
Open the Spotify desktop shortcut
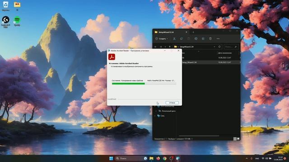[x=17, y=21]
